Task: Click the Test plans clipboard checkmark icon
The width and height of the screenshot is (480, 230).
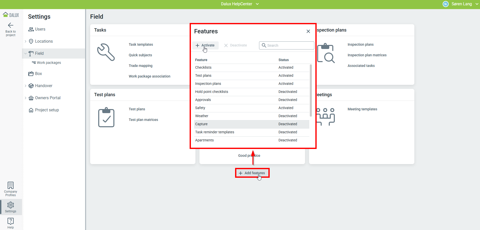Action: (x=106, y=117)
